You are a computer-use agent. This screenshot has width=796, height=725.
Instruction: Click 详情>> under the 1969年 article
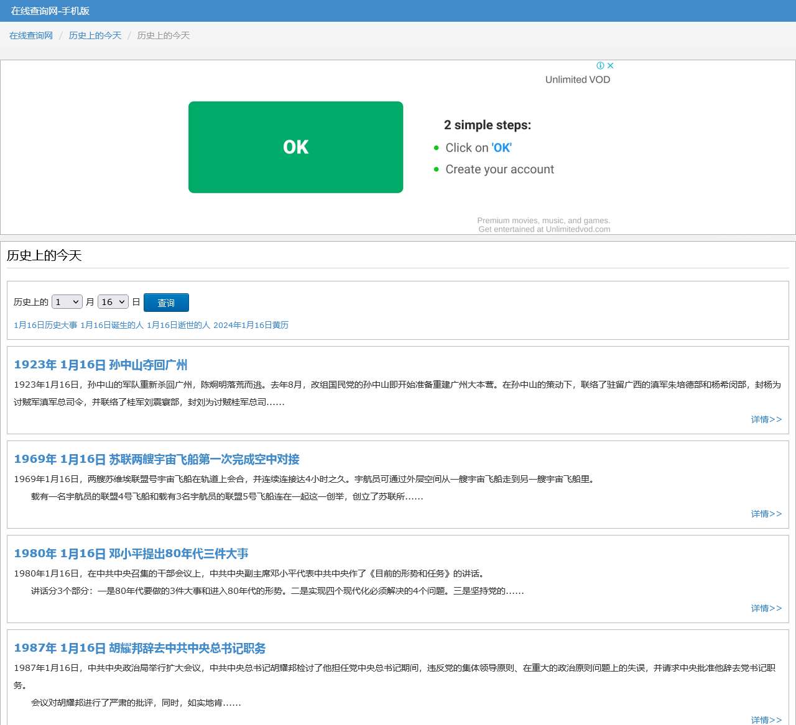766,514
